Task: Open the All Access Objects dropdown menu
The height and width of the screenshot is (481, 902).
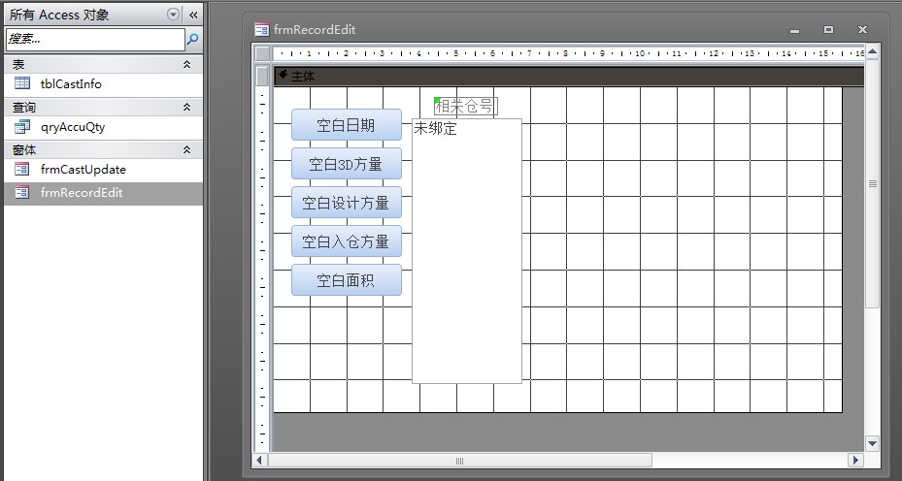Action: click(173, 15)
